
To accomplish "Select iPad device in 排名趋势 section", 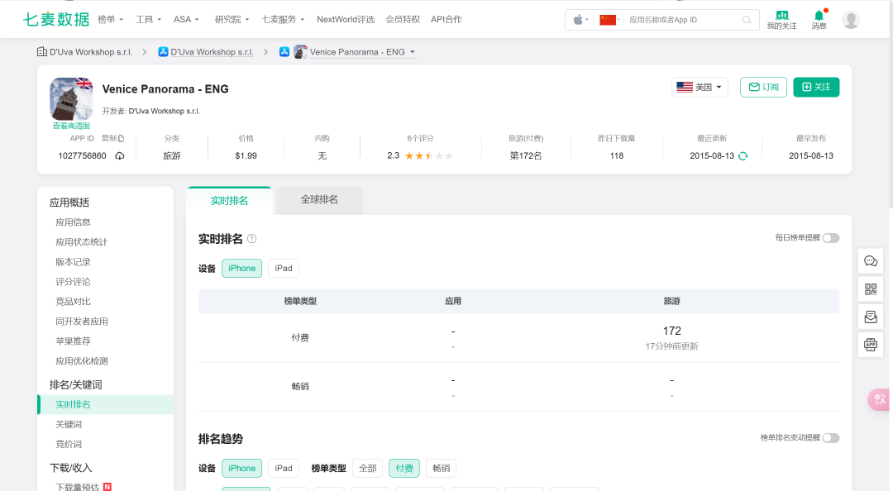I will coord(284,468).
